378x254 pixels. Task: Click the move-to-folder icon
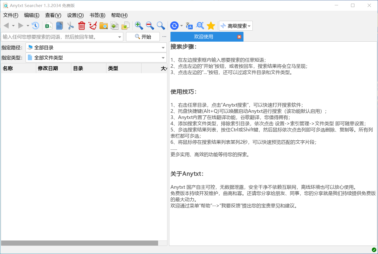(x=125, y=26)
